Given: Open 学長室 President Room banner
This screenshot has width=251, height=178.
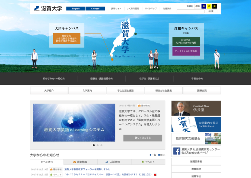Looking at the screenshot, I should [196, 108].
